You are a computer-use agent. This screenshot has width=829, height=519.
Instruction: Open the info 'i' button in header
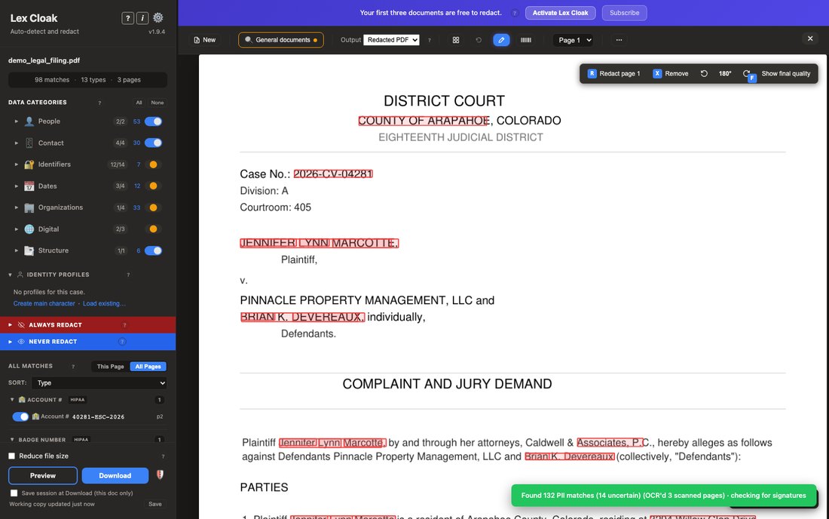tap(142, 18)
